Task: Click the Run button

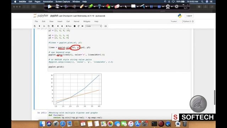Action: point(68,26)
